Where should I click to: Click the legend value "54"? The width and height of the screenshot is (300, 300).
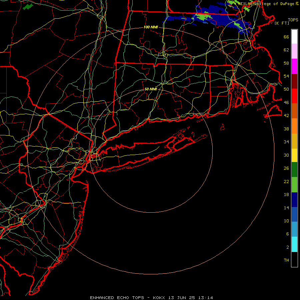pos(286,76)
